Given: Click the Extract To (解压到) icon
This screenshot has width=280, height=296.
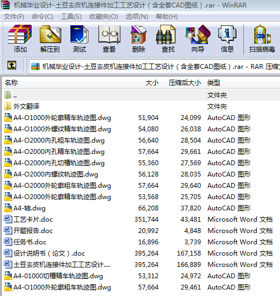Looking at the screenshot, I should click(50, 39).
